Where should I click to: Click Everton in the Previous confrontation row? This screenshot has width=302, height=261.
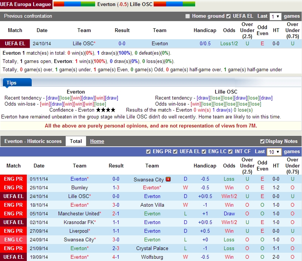tap(160, 43)
